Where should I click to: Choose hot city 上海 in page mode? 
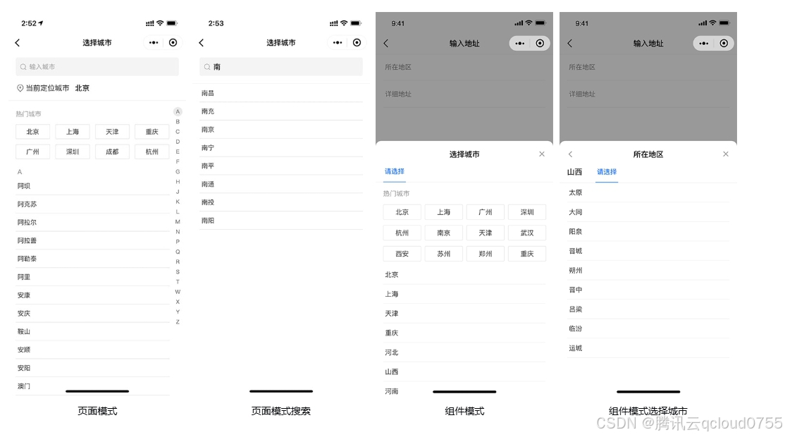click(73, 132)
